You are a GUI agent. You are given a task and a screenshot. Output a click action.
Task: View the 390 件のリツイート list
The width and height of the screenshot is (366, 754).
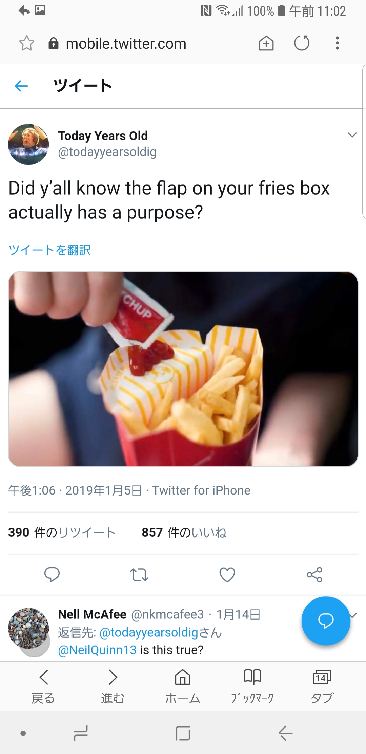coord(62,533)
